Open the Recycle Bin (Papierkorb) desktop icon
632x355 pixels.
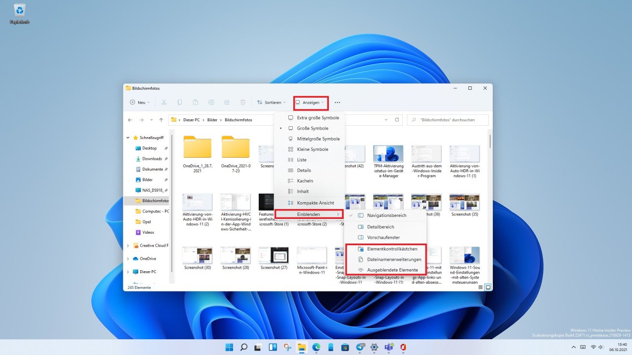click(x=20, y=14)
